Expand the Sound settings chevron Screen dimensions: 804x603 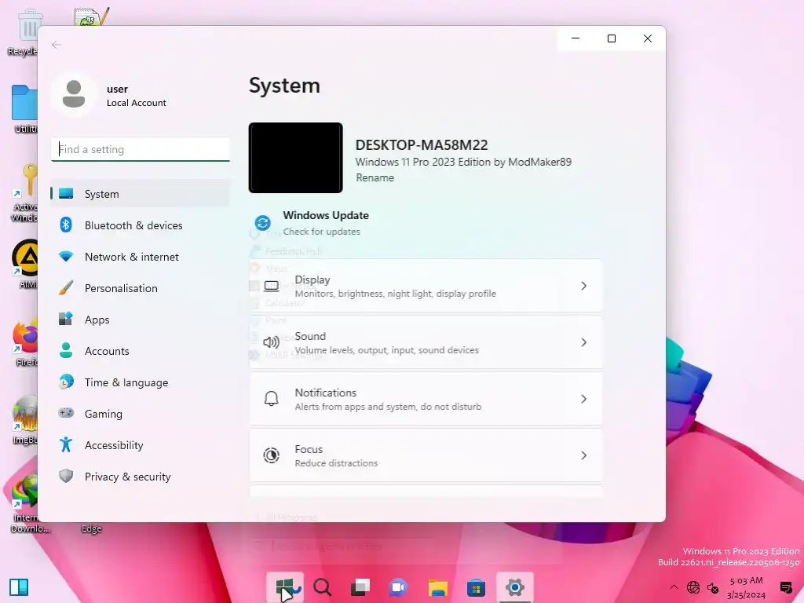point(583,342)
